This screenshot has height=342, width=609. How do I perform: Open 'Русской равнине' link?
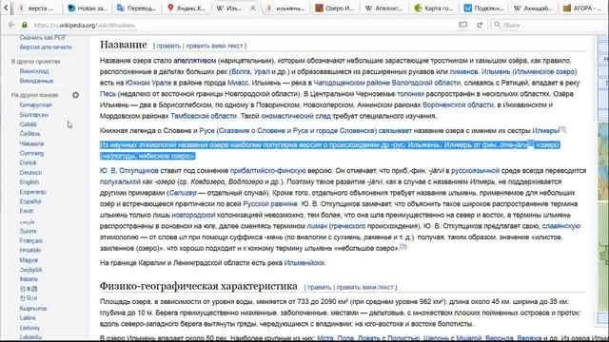[270, 204]
